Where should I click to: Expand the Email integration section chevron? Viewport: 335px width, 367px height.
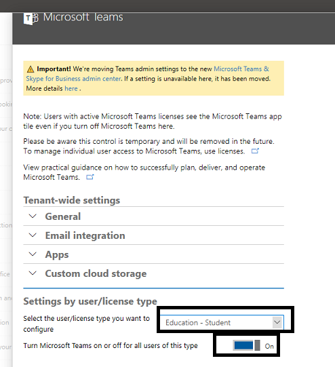(33, 235)
